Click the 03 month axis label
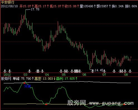Image resolution: width=138 pixels, height=110 pixels. coord(26,75)
